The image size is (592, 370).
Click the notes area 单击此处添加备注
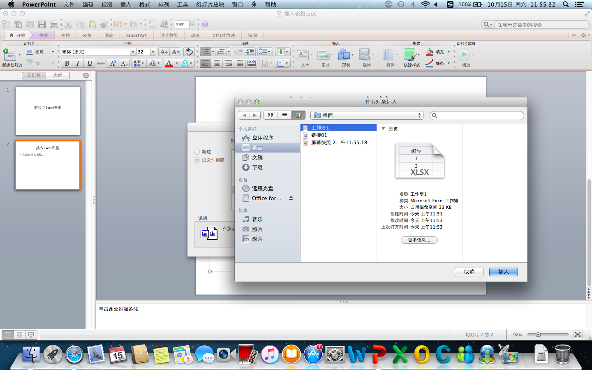(x=118, y=309)
